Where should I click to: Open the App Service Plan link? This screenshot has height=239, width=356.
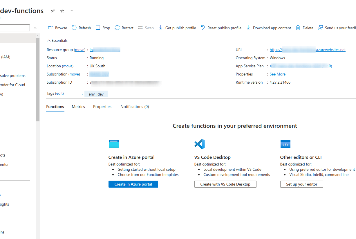click(301, 66)
